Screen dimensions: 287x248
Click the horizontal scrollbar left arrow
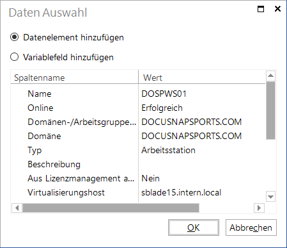pos(17,208)
